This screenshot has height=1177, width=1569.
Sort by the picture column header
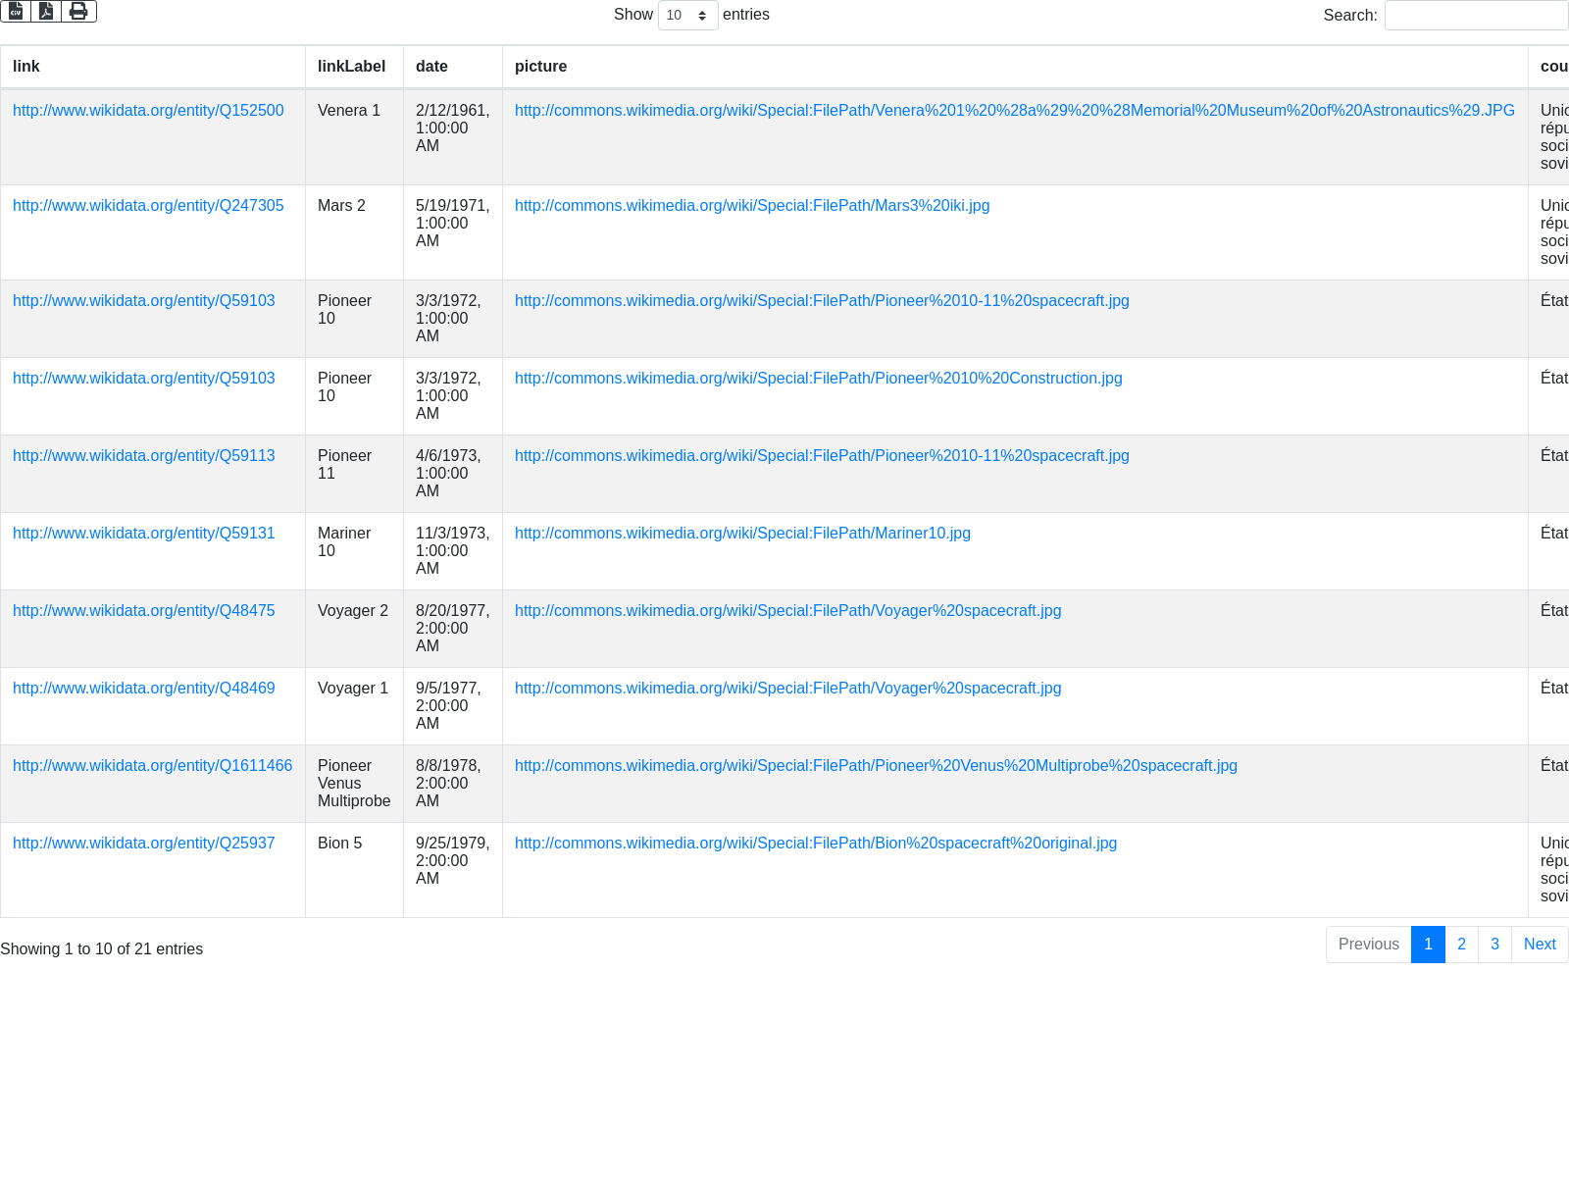pos(540,67)
